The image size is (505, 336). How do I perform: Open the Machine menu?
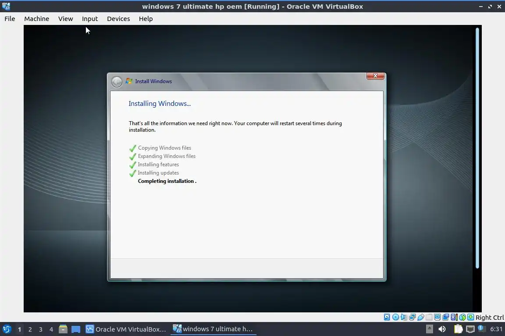pyautogui.click(x=37, y=19)
